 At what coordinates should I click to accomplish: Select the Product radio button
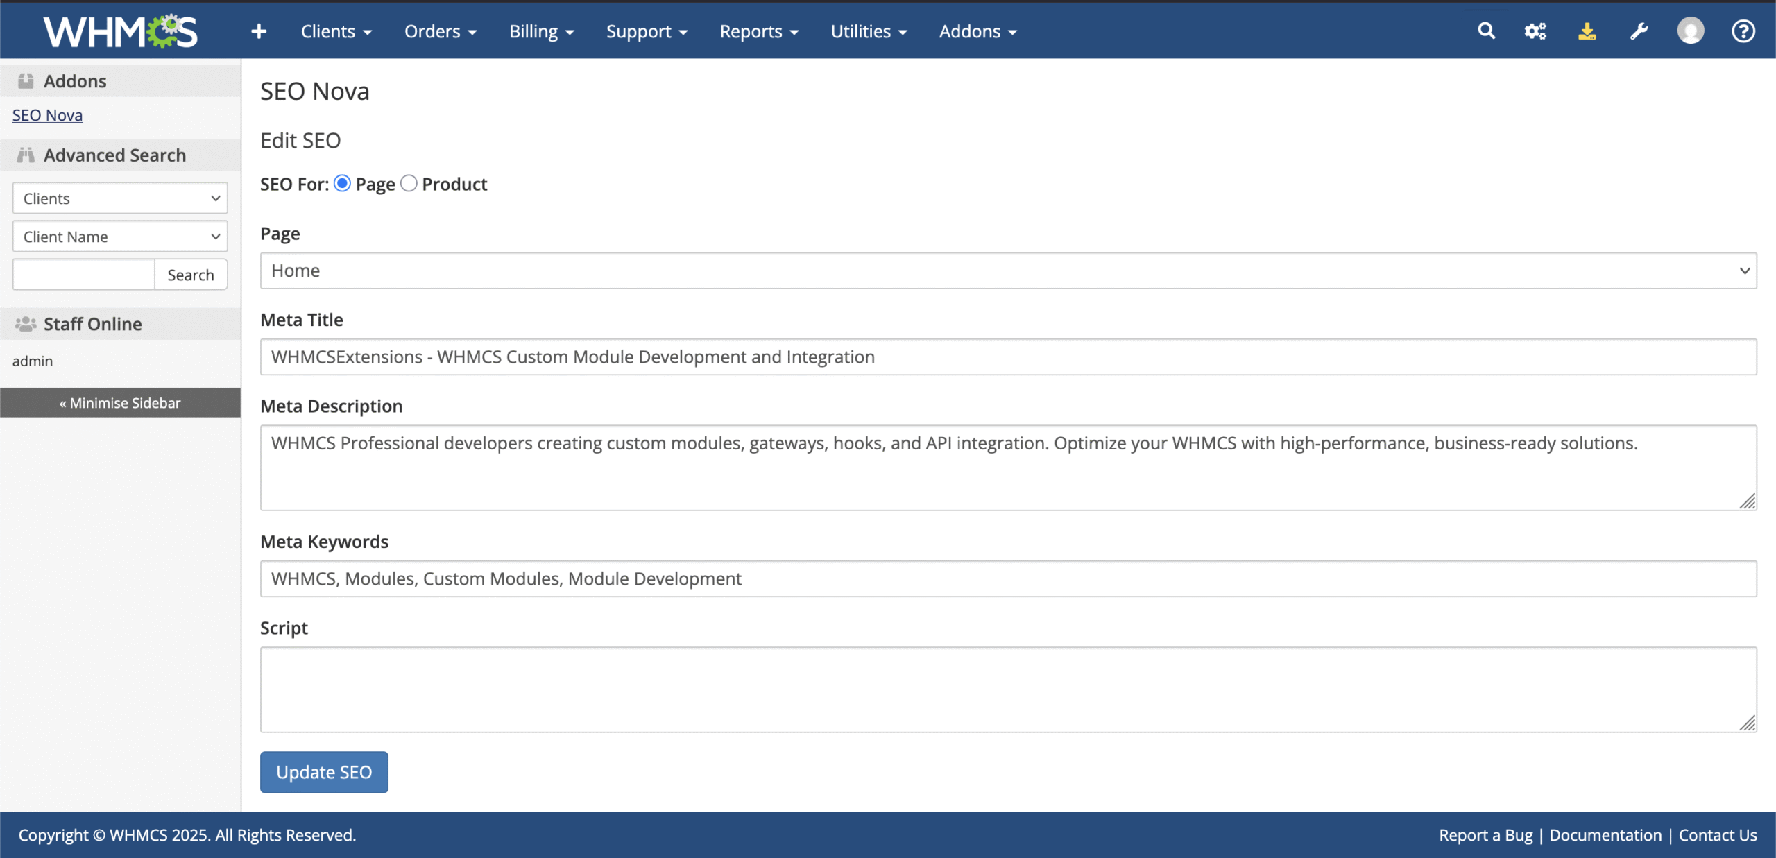pos(409,184)
